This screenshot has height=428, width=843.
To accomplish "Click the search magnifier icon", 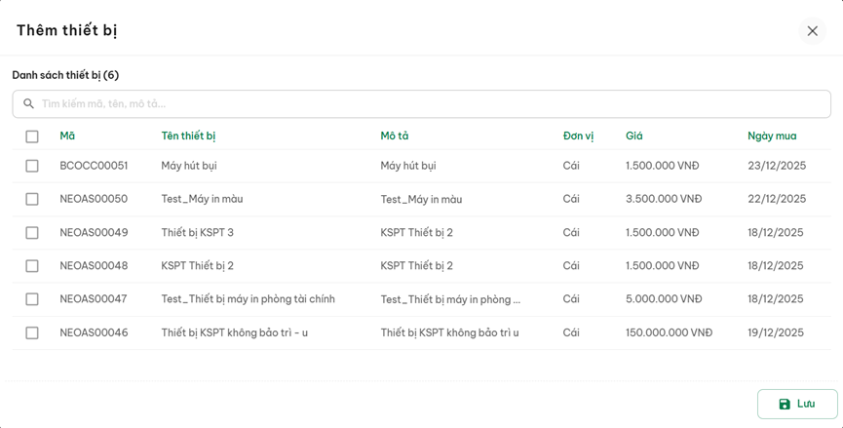I will point(28,104).
